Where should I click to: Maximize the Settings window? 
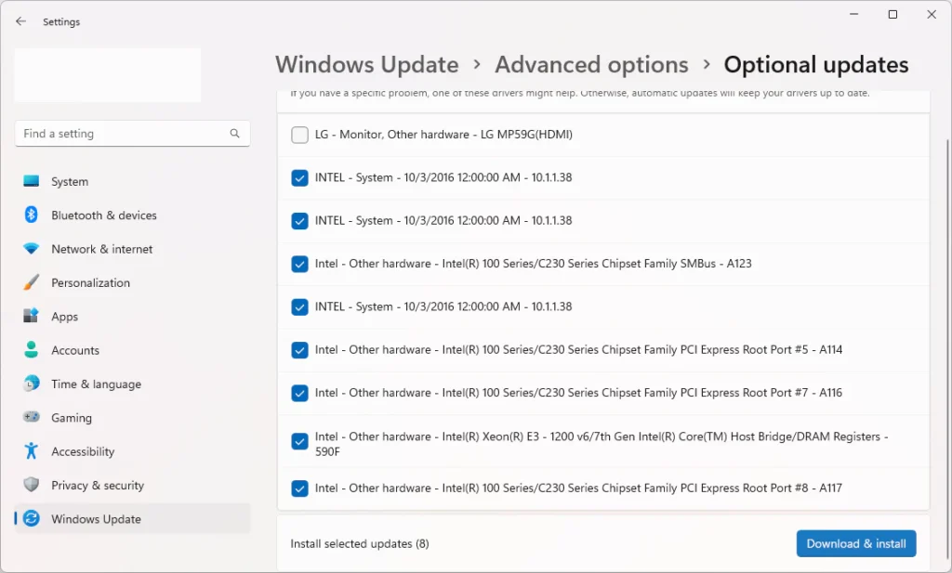pyautogui.click(x=892, y=14)
